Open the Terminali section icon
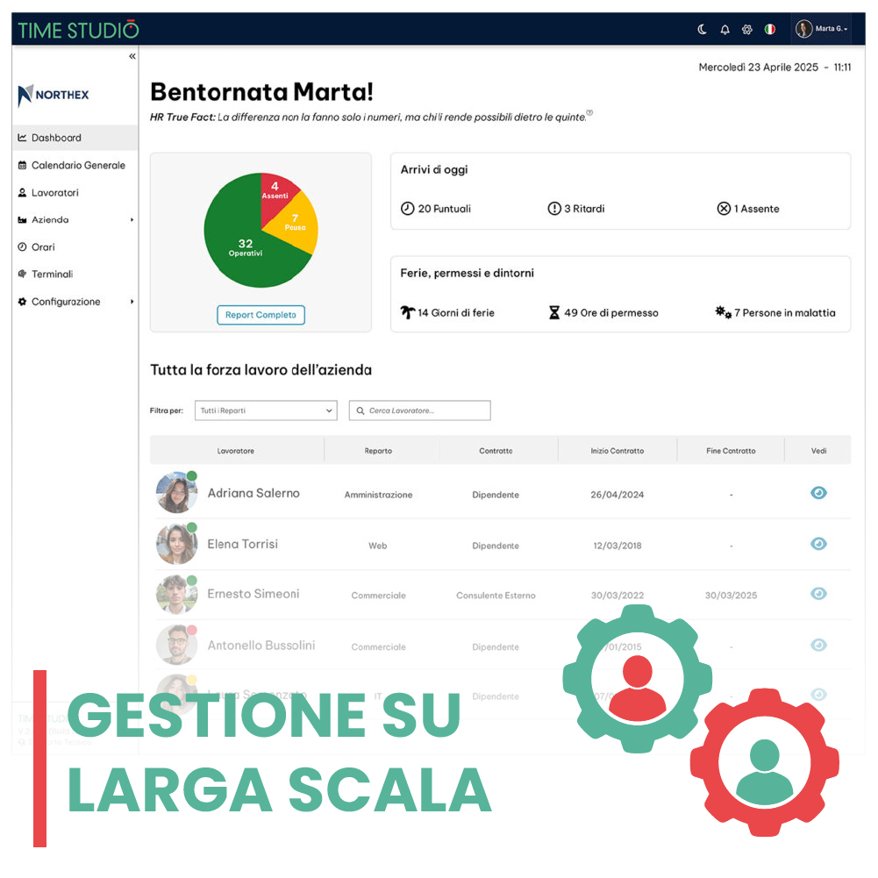 (x=20, y=274)
